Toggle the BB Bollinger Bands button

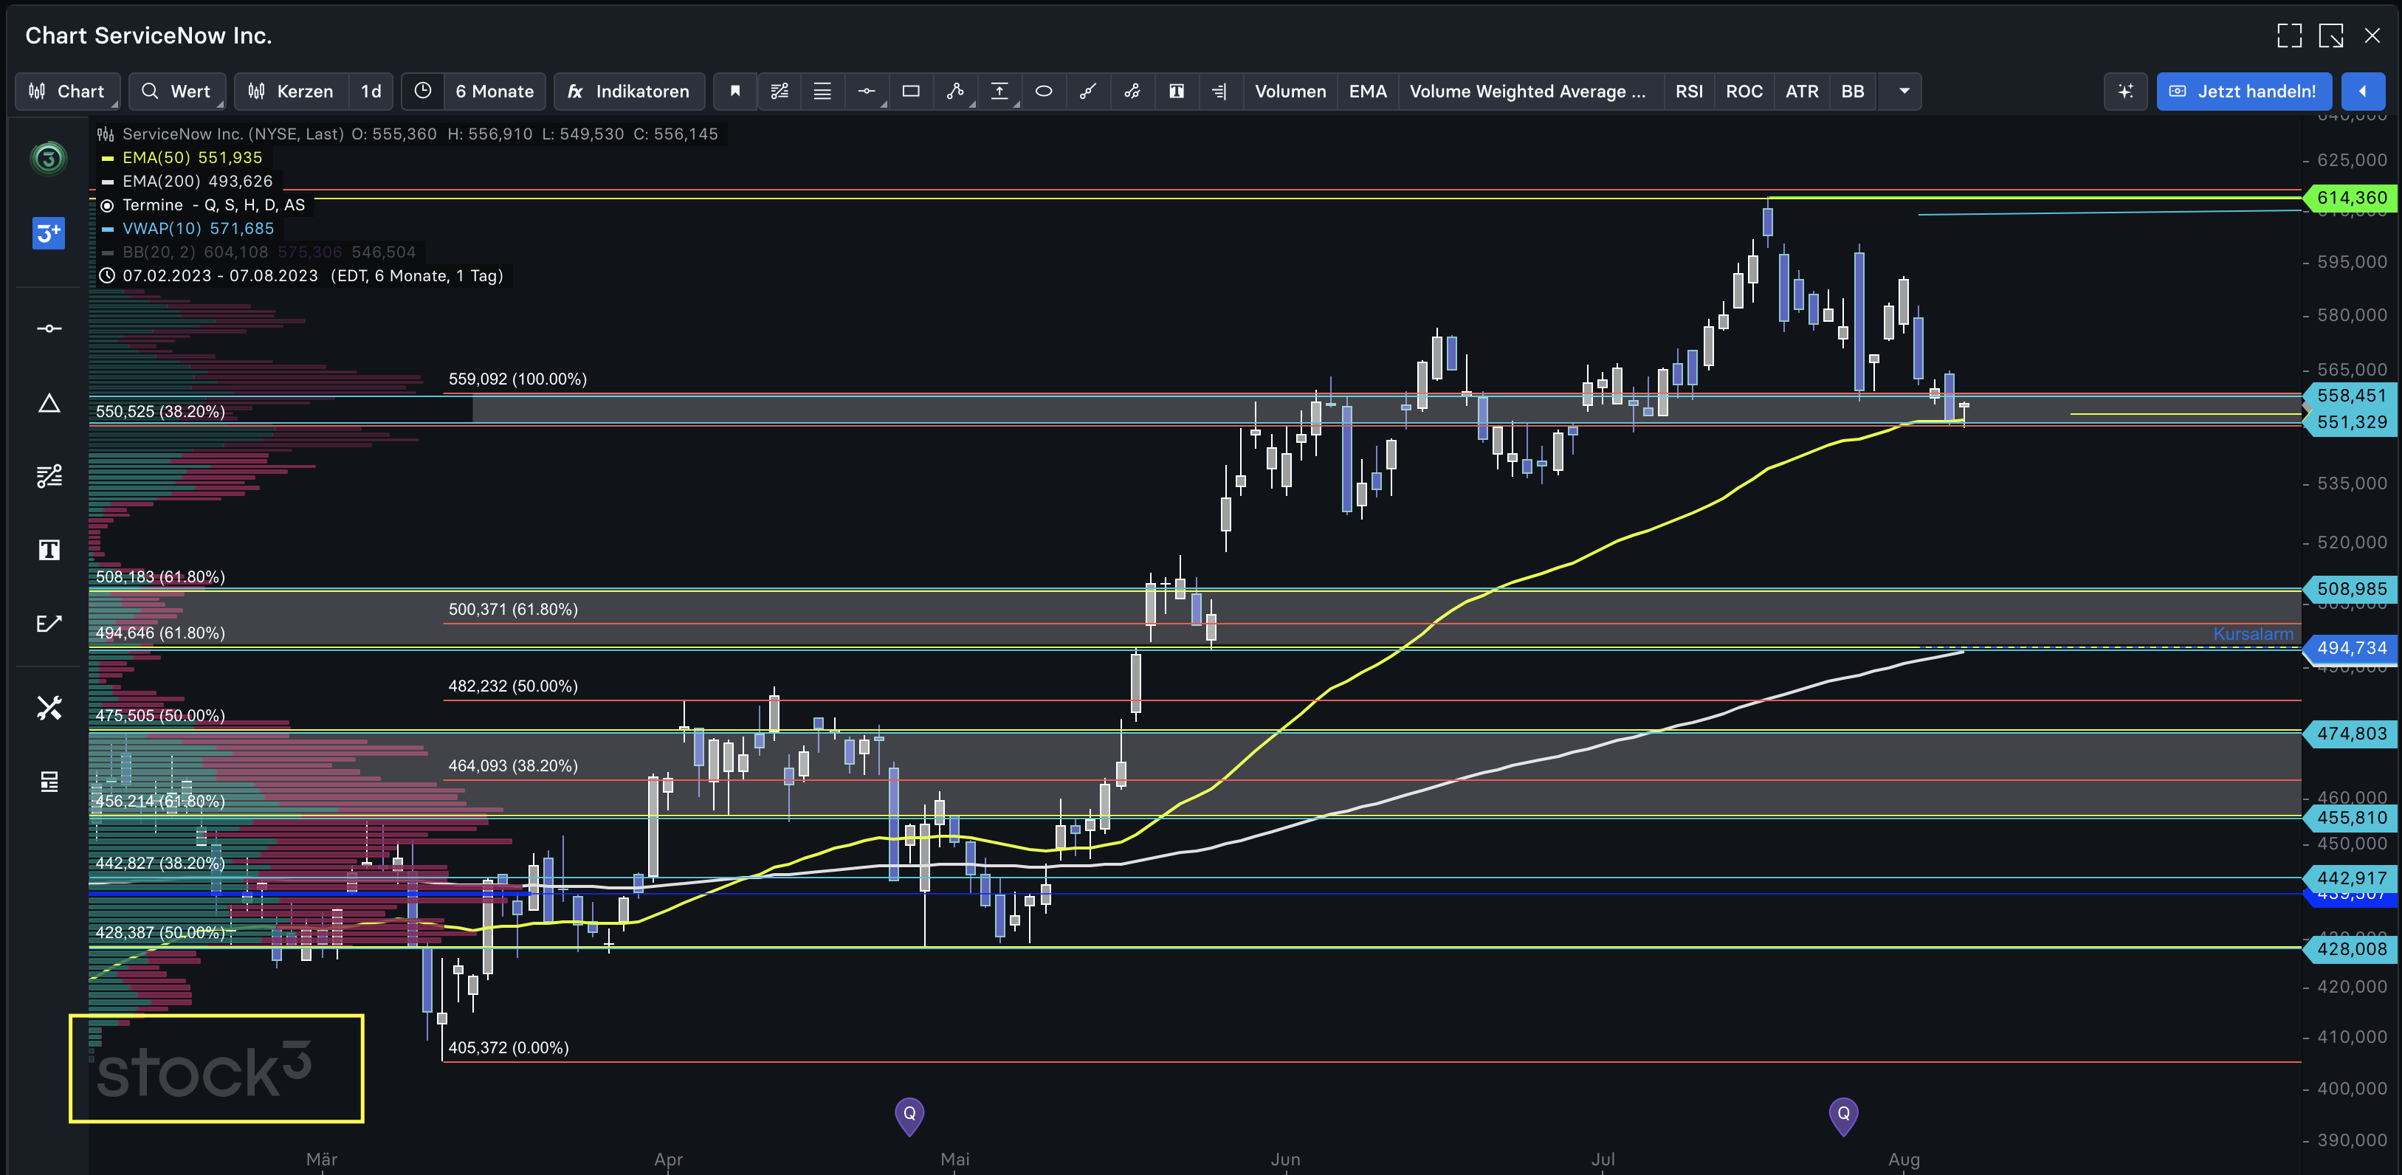[x=1852, y=92]
